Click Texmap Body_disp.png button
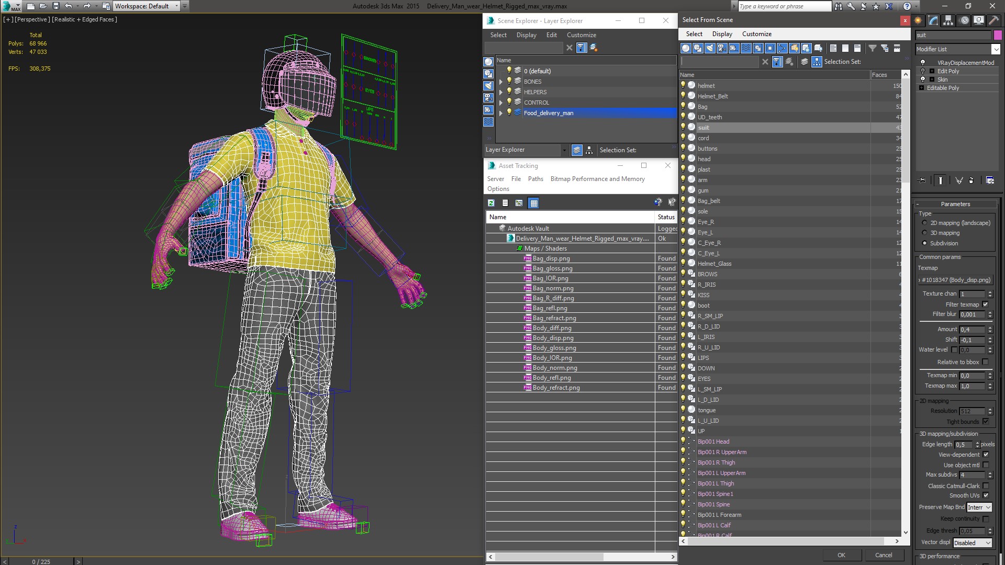The height and width of the screenshot is (565, 1005). click(x=955, y=280)
